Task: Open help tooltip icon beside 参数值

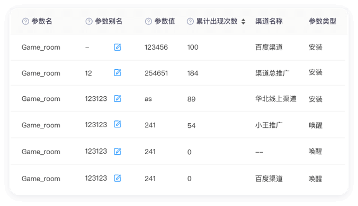Action: (x=148, y=22)
